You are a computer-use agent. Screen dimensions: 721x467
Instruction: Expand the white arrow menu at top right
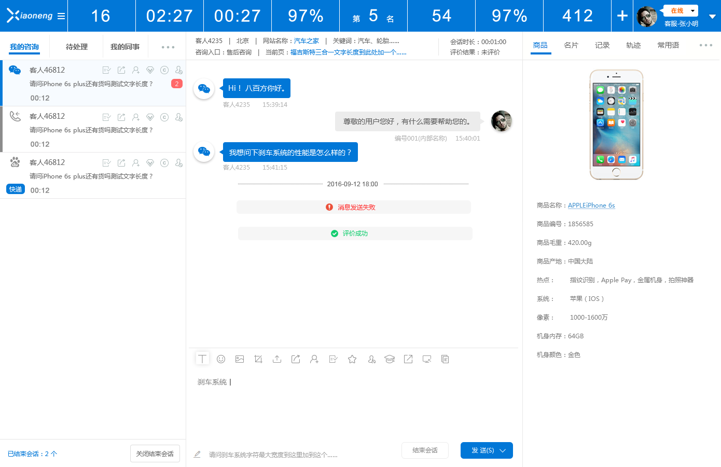pos(713,17)
